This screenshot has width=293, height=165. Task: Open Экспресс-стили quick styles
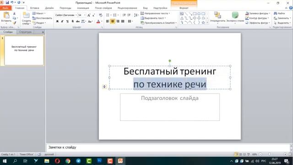tap(235, 18)
